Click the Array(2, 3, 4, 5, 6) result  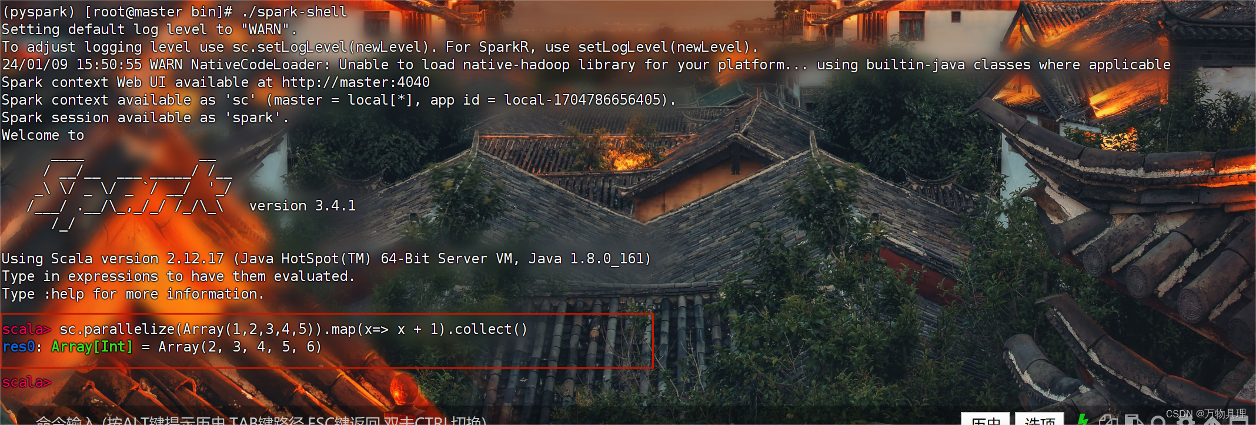240,347
